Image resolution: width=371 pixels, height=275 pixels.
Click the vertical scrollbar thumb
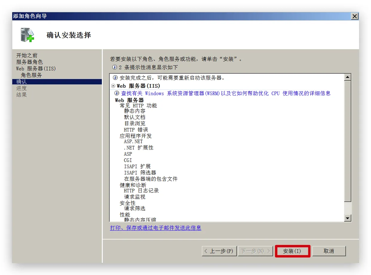[347, 140]
